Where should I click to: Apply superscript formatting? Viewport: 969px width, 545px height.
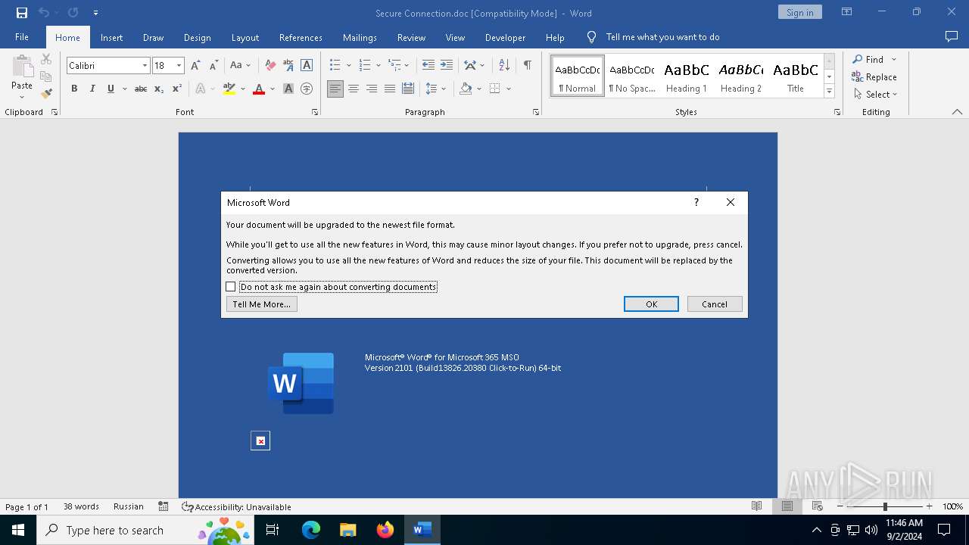point(177,89)
